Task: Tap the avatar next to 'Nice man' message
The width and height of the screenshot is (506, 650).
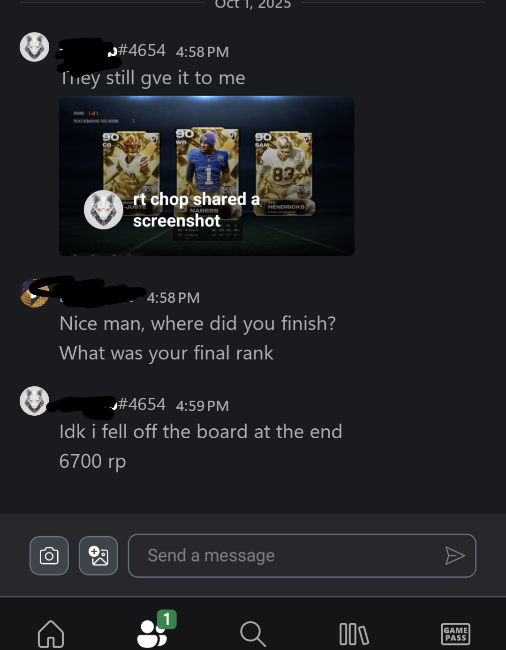Action: tap(34, 293)
